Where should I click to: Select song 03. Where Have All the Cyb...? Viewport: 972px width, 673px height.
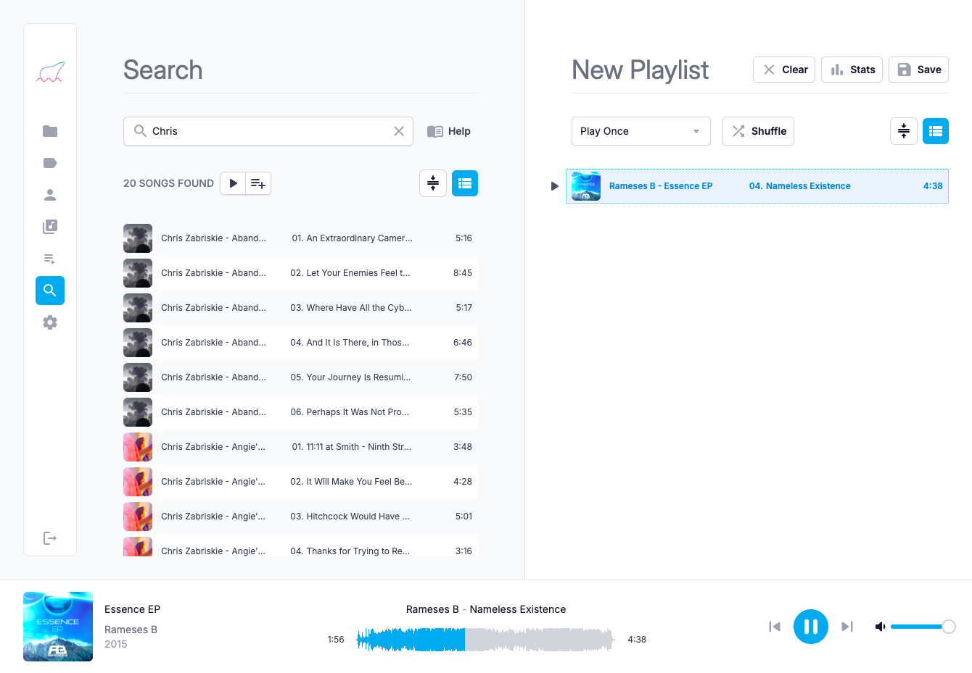point(300,308)
